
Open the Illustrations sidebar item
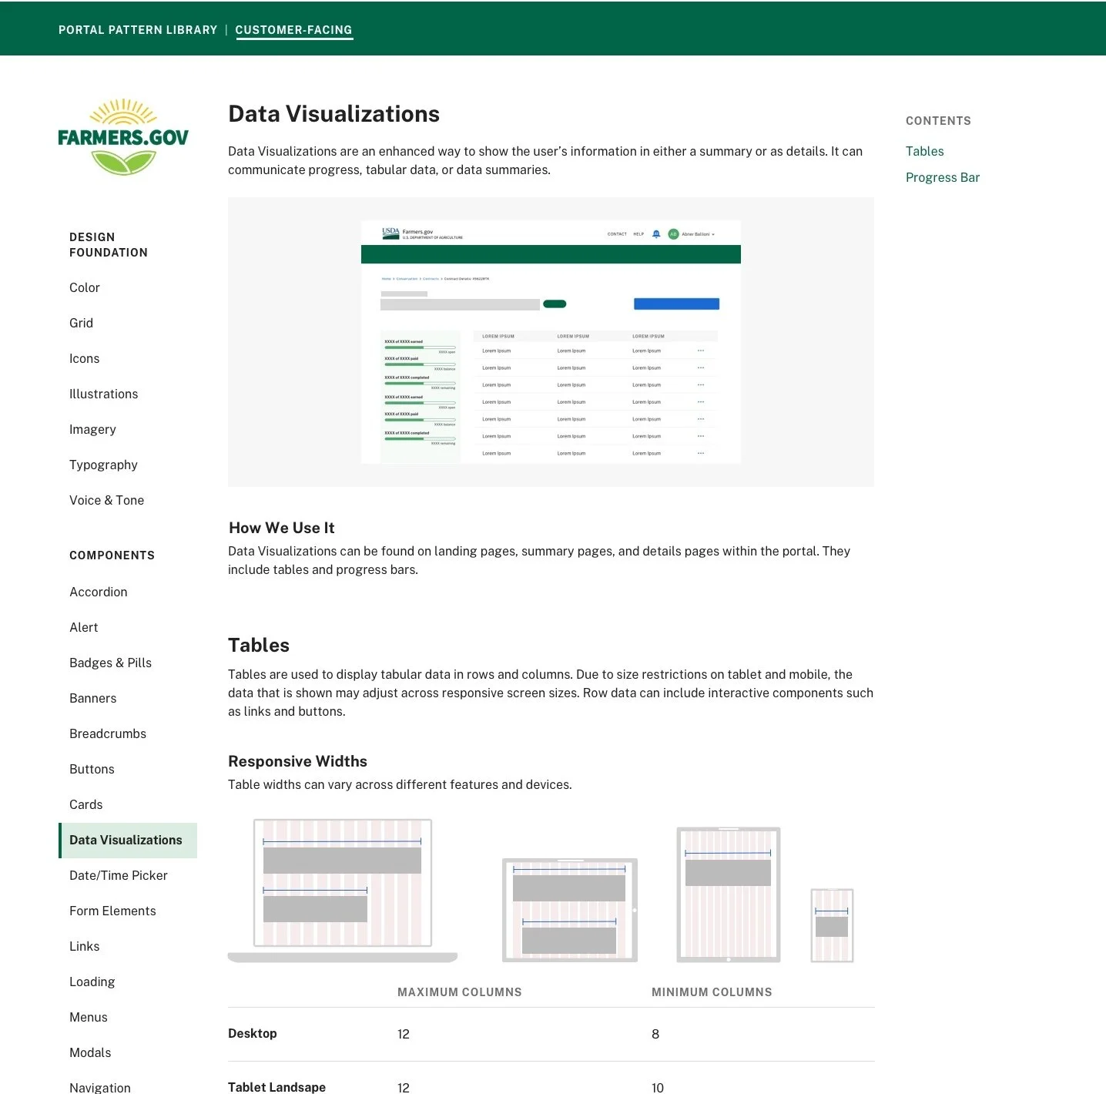pyautogui.click(x=103, y=394)
